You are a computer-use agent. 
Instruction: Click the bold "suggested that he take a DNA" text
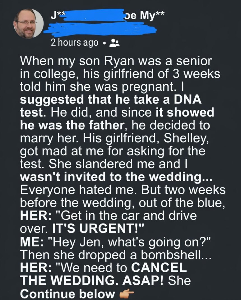pos(111,100)
